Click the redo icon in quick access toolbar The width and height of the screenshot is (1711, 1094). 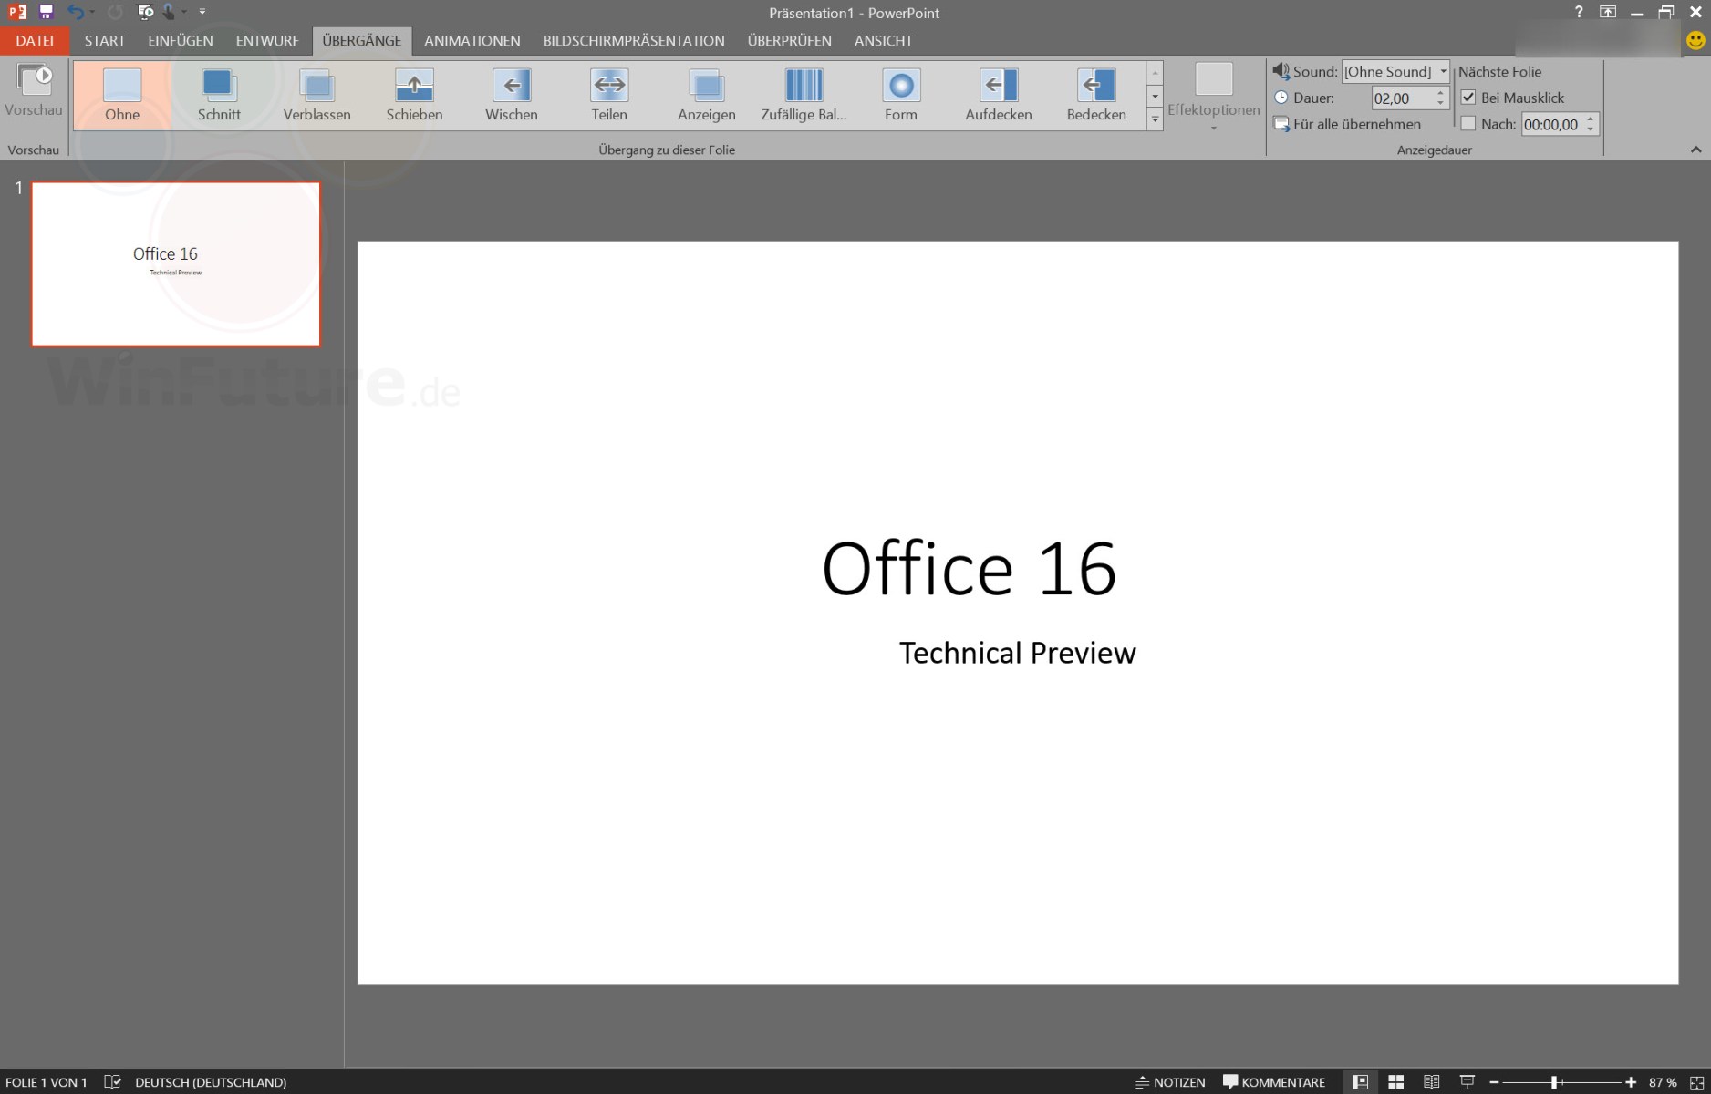point(115,12)
